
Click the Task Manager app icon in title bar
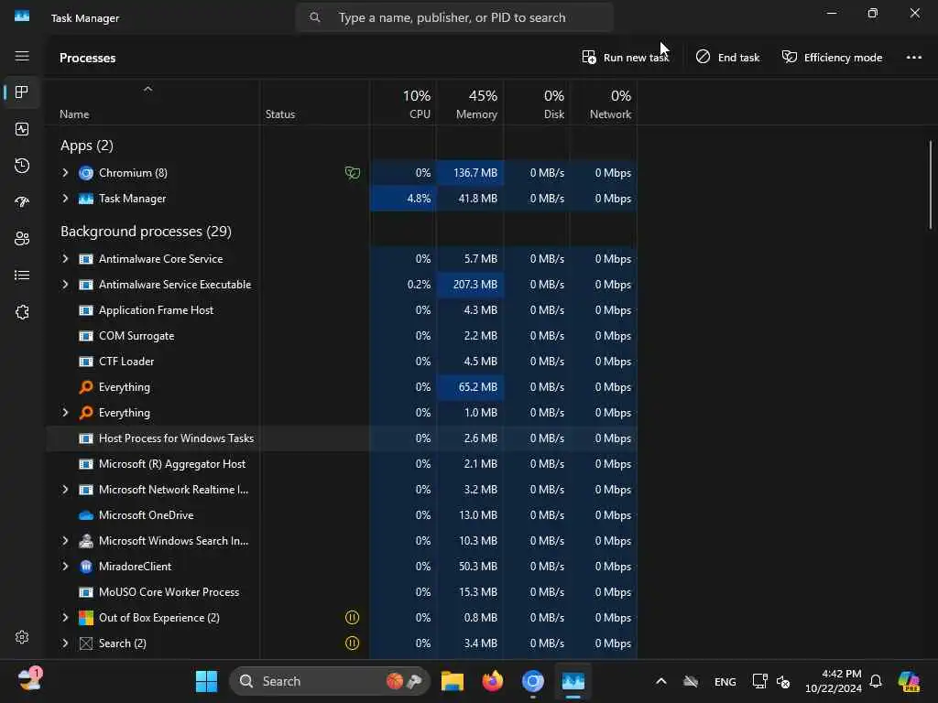(x=22, y=16)
